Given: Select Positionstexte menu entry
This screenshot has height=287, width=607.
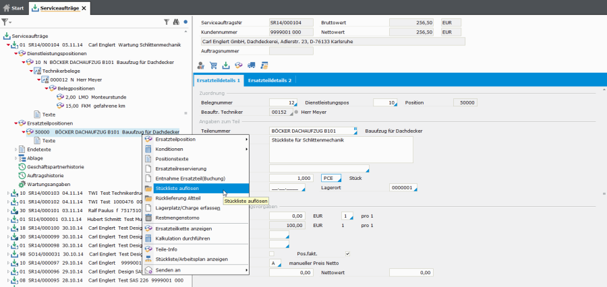Looking at the screenshot, I should 196,158.
